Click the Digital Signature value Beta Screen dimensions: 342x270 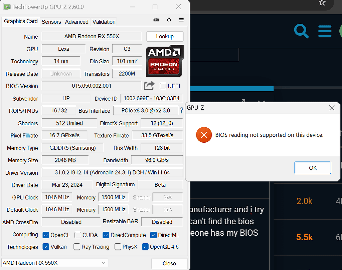(x=160, y=185)
